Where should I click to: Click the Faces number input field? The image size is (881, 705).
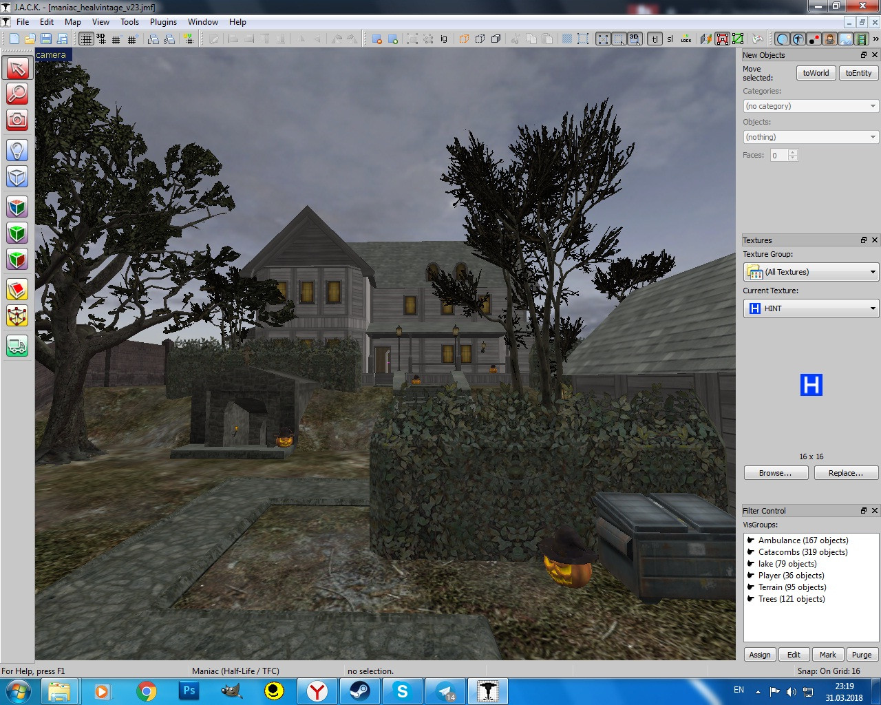pyautogui.click(x=779, y=156)
